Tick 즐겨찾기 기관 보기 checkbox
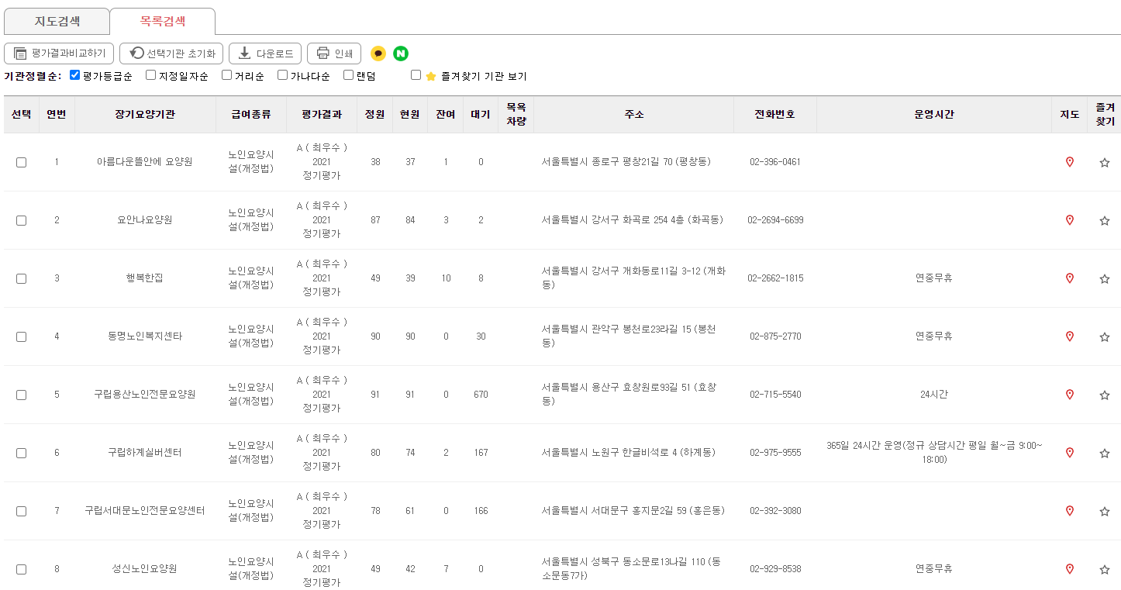1121x590 pixels. pos(416,75)
